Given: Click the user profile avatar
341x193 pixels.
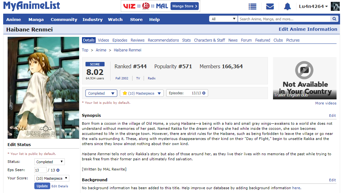Looking at the screenshot, I should pyautogui.click(x=335, y=6).
